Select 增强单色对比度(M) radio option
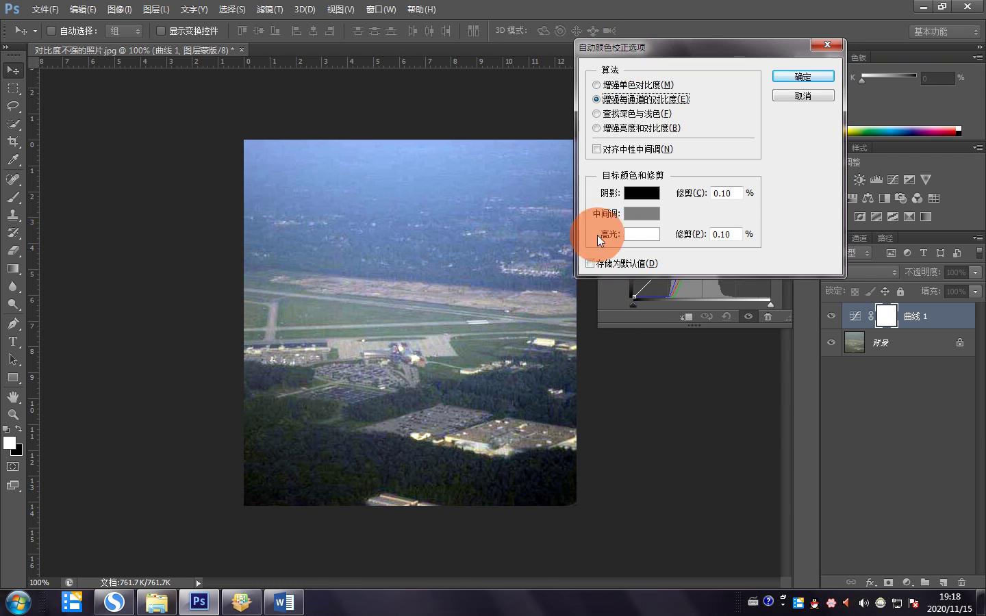This screenshot has height=616, width=986. point(596,85)
